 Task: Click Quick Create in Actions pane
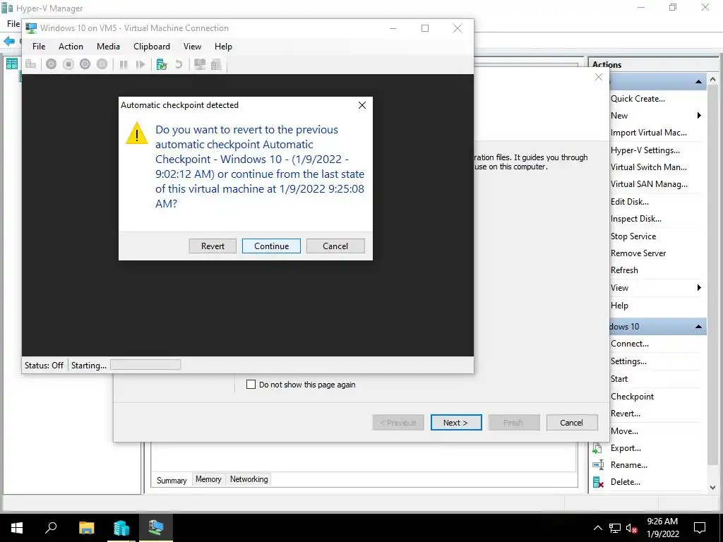point(638,99)
